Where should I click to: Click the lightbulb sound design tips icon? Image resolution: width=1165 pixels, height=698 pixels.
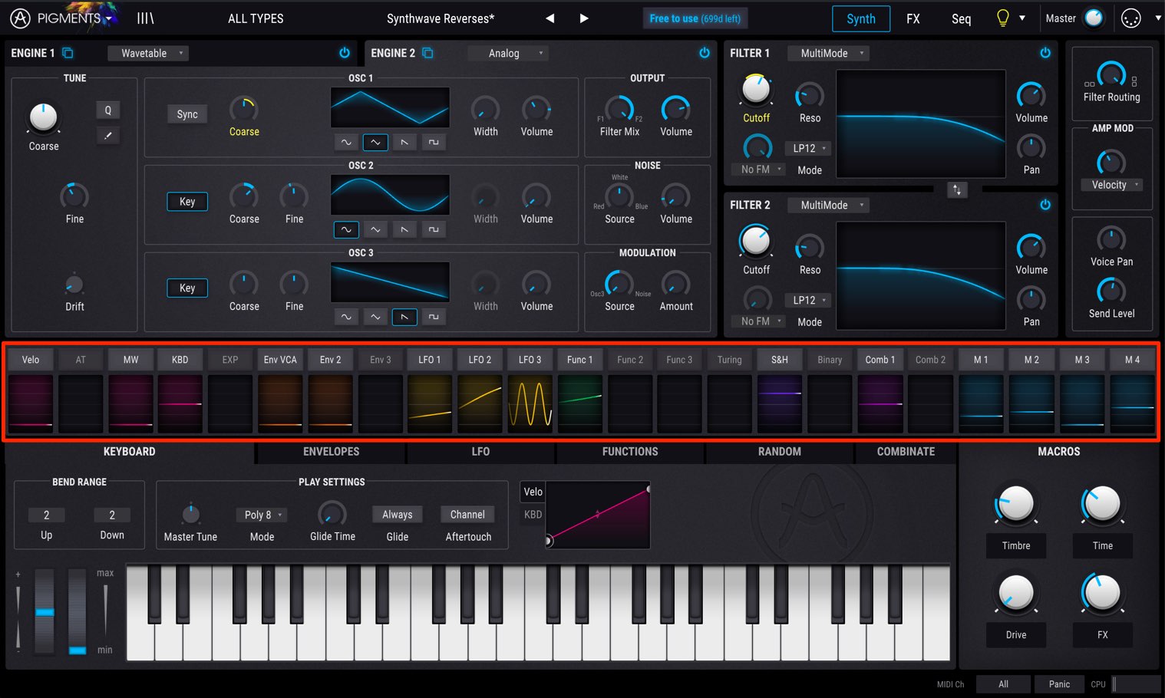click(1002, 18)
